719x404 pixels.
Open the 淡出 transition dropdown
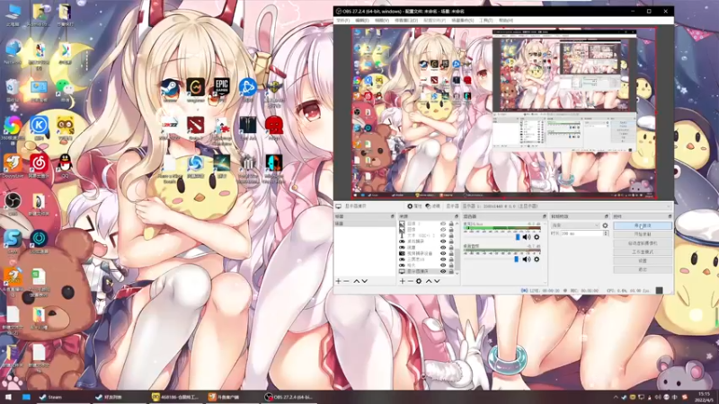(x=575, y=225)
